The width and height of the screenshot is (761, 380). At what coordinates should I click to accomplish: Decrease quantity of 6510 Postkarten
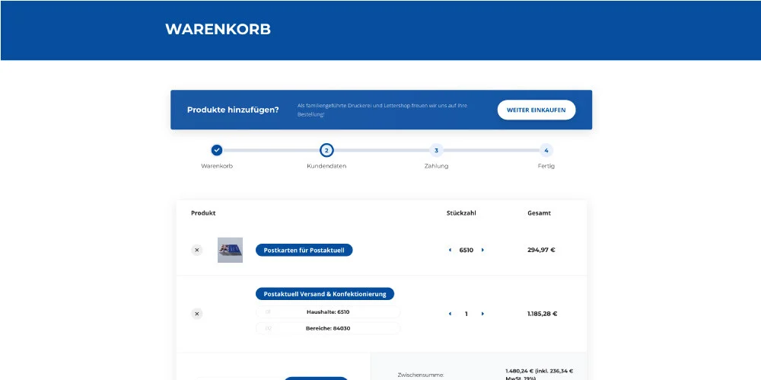coord(450,251)
